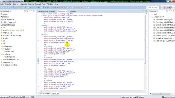
Task: Open the Help menu
Action: [56, 4]
